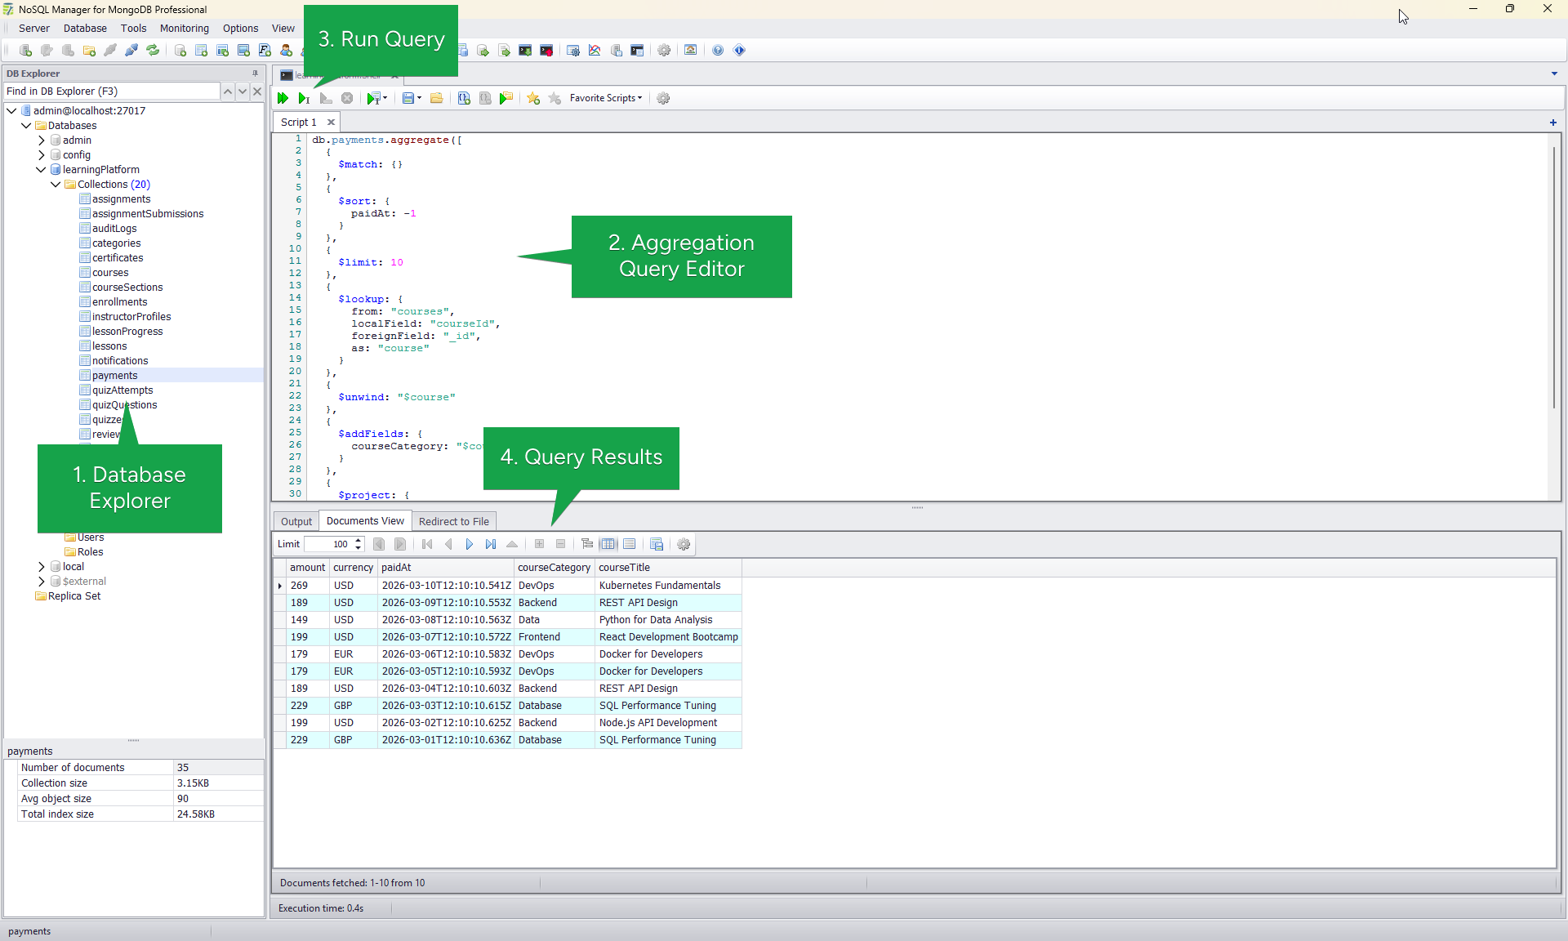
Task: Click the Execute at cursor run icon
Action: (x=304, y=98)
